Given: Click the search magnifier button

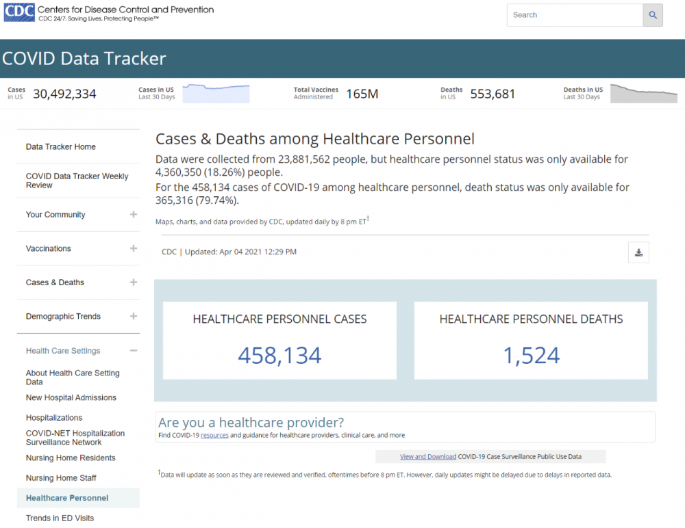Looking at the screenshot, I should tap(653, 15).
